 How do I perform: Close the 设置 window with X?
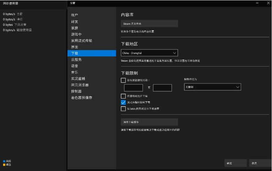pos(268,3)
